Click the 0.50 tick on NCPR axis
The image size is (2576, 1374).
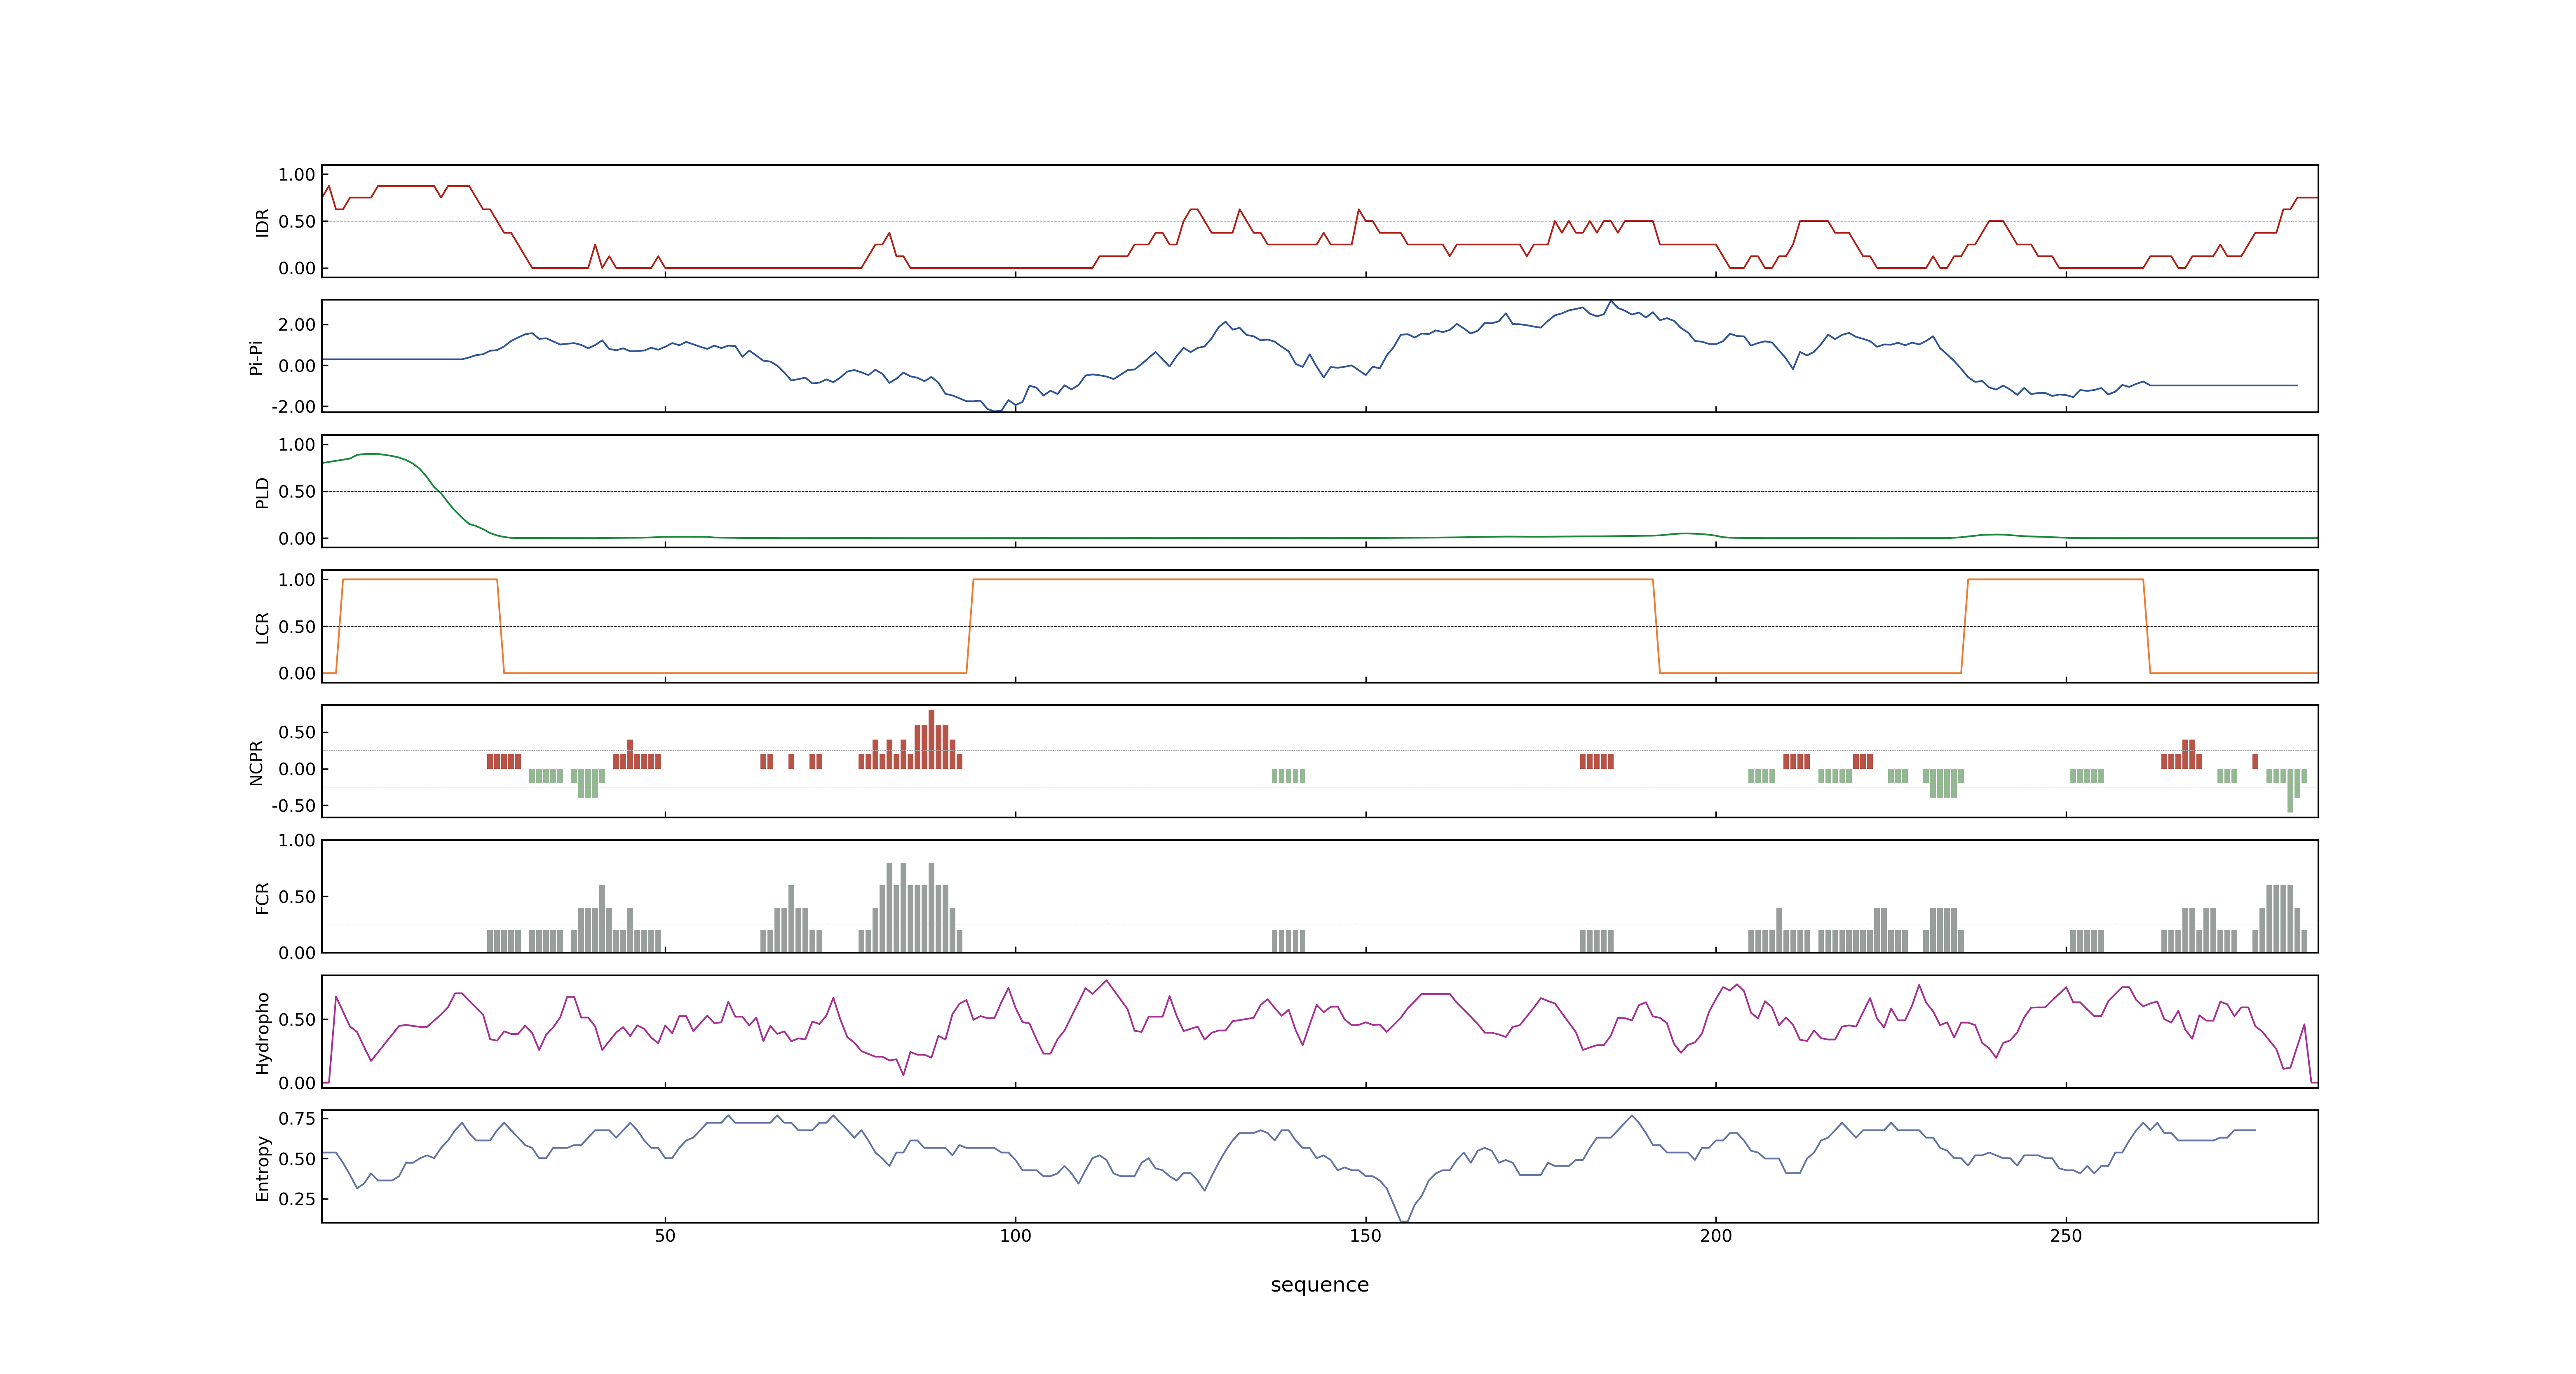(297, 733)
